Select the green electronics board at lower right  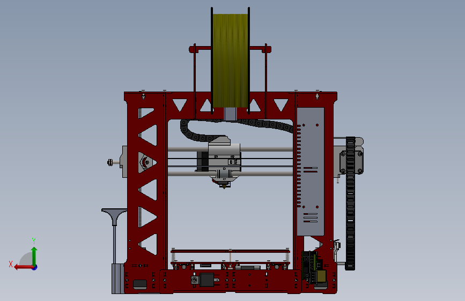tap(314, 269)
